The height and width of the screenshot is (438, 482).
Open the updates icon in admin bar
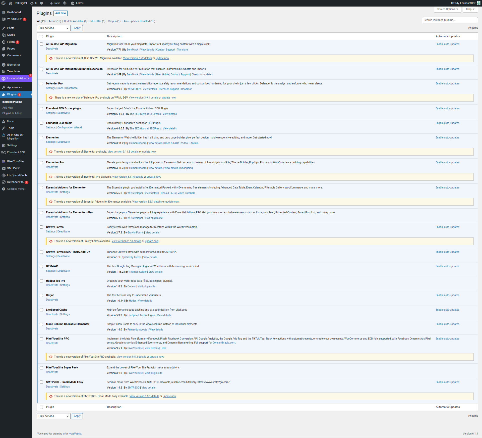pos(32,3)
